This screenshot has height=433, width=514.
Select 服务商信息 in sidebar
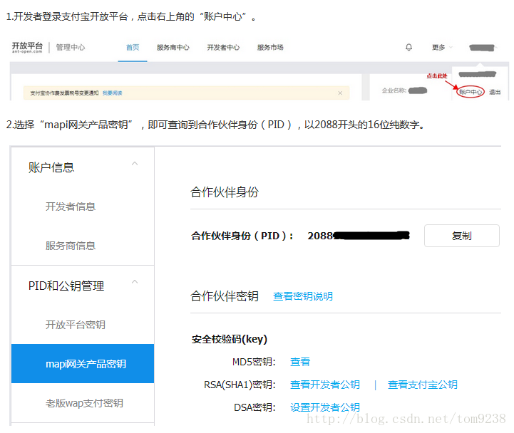pyautogui.click(x=71, y=246)
